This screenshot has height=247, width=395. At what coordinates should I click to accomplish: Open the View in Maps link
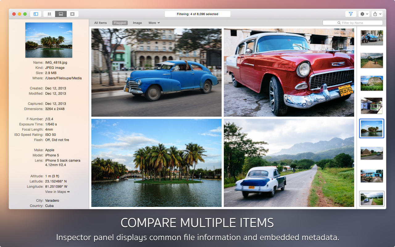point(57,192)
